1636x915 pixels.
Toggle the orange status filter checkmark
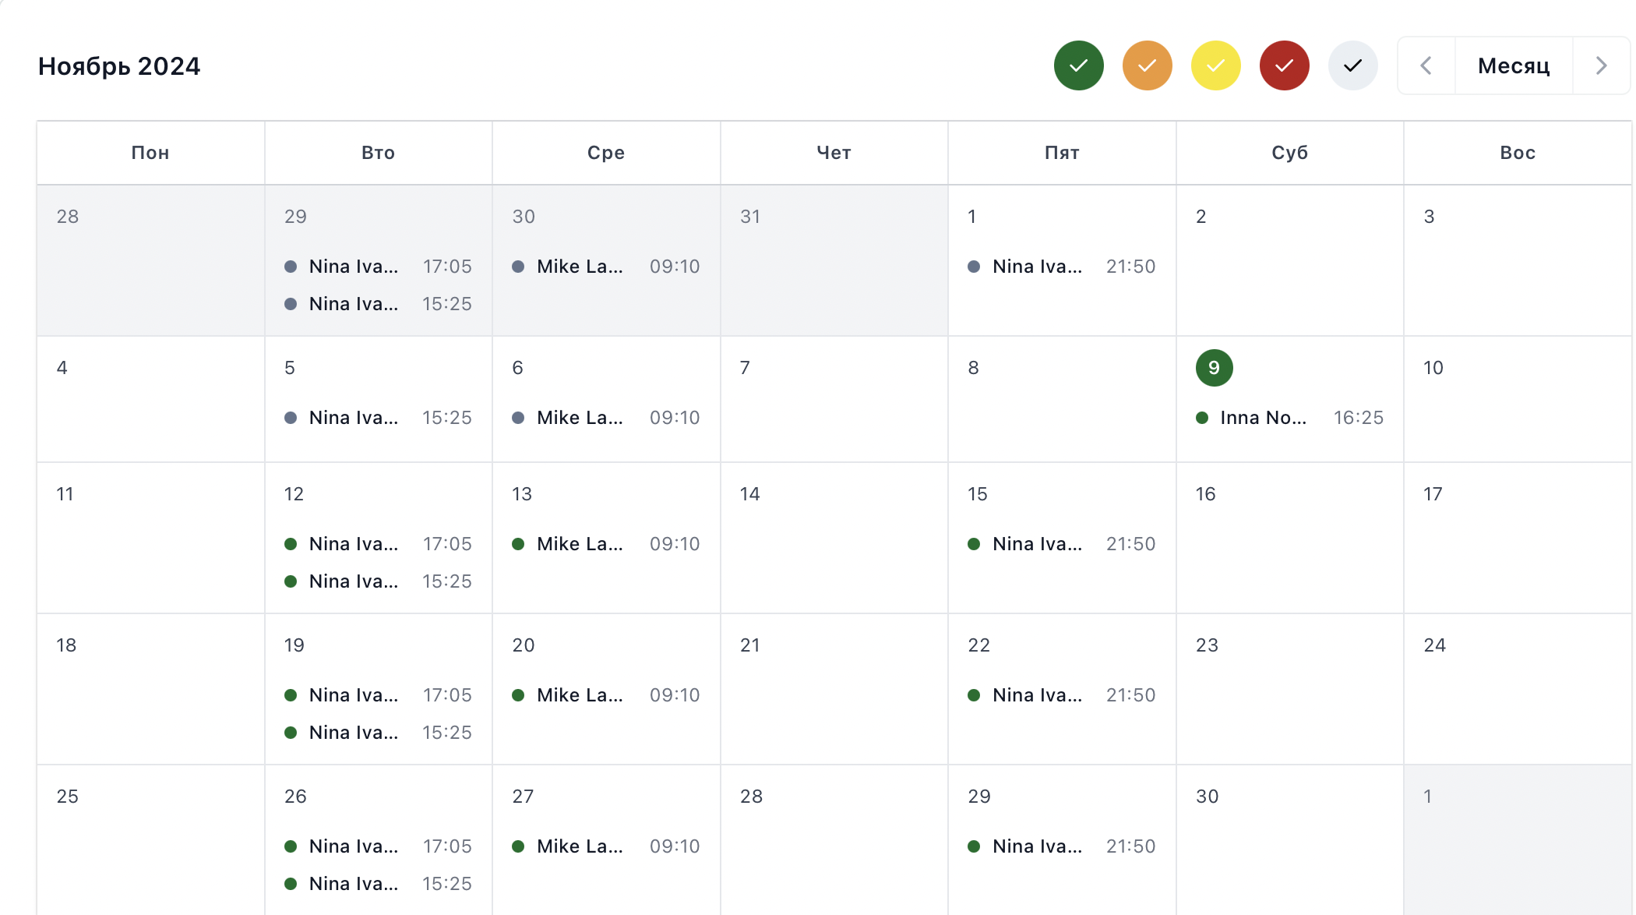pyautogui.click(x=1147, y=65)
